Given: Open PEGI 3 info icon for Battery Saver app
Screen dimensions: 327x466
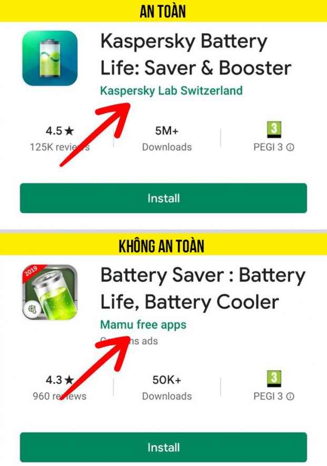Looking at the screenshot, I should tap(291, 396).
